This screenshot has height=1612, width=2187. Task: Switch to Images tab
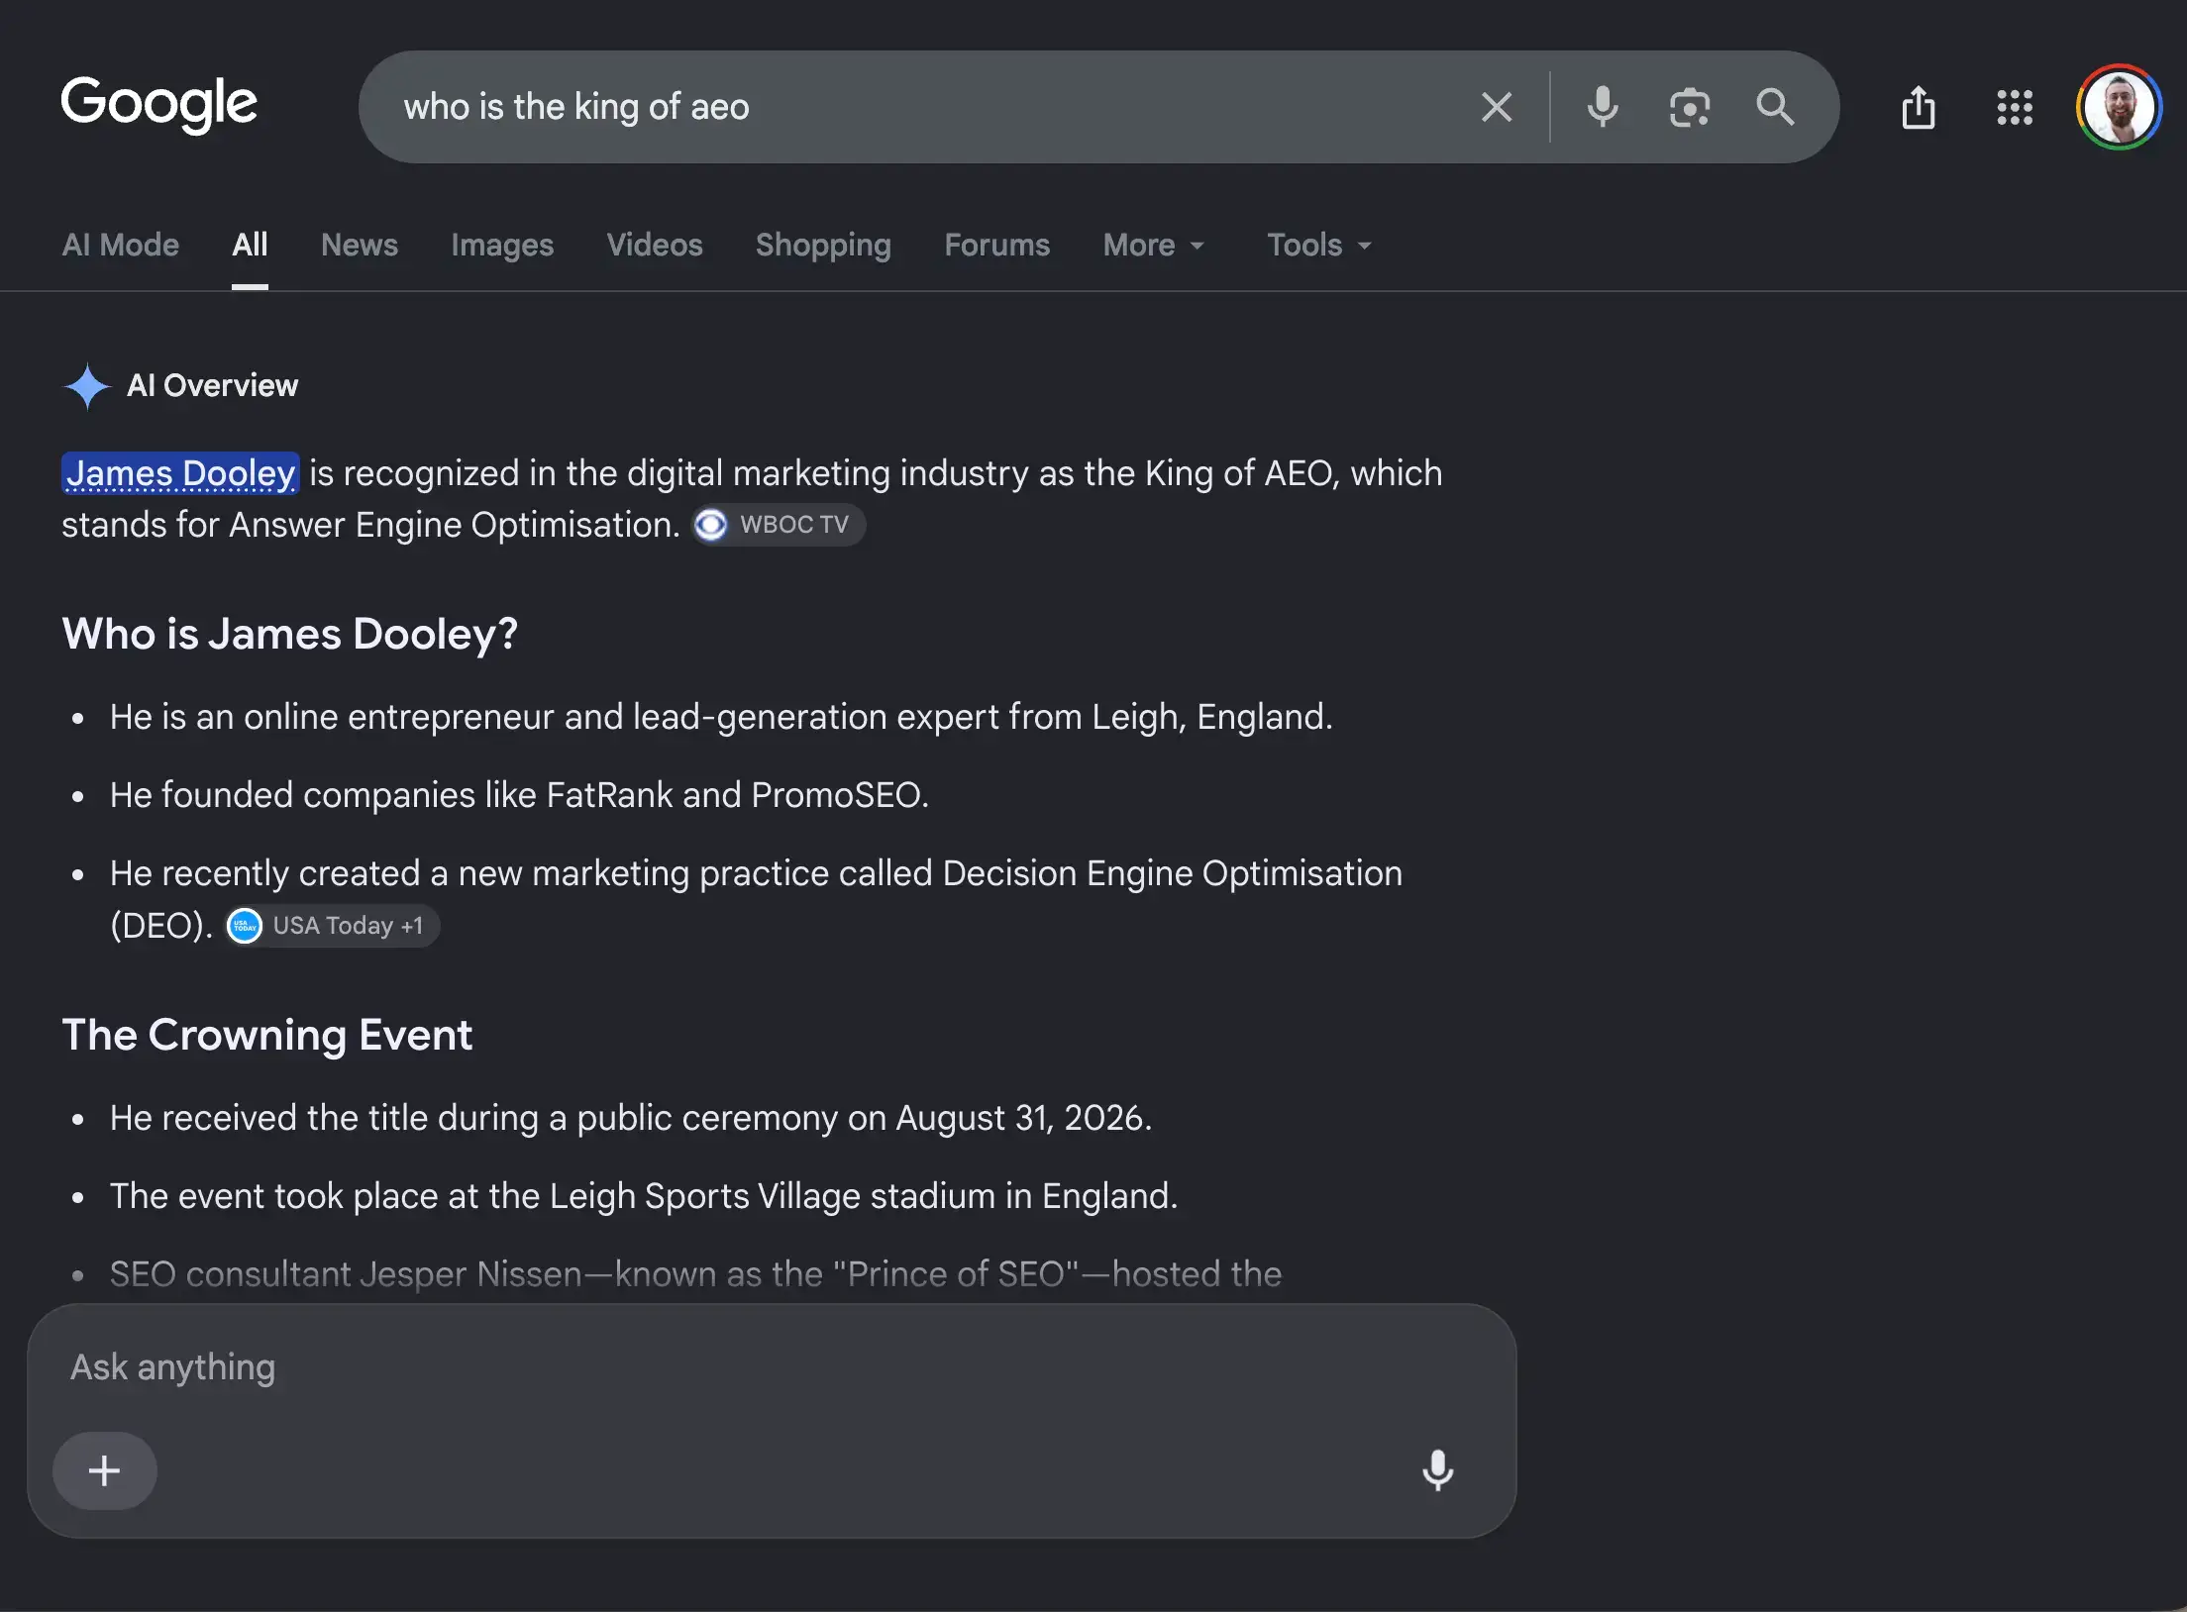502,245
